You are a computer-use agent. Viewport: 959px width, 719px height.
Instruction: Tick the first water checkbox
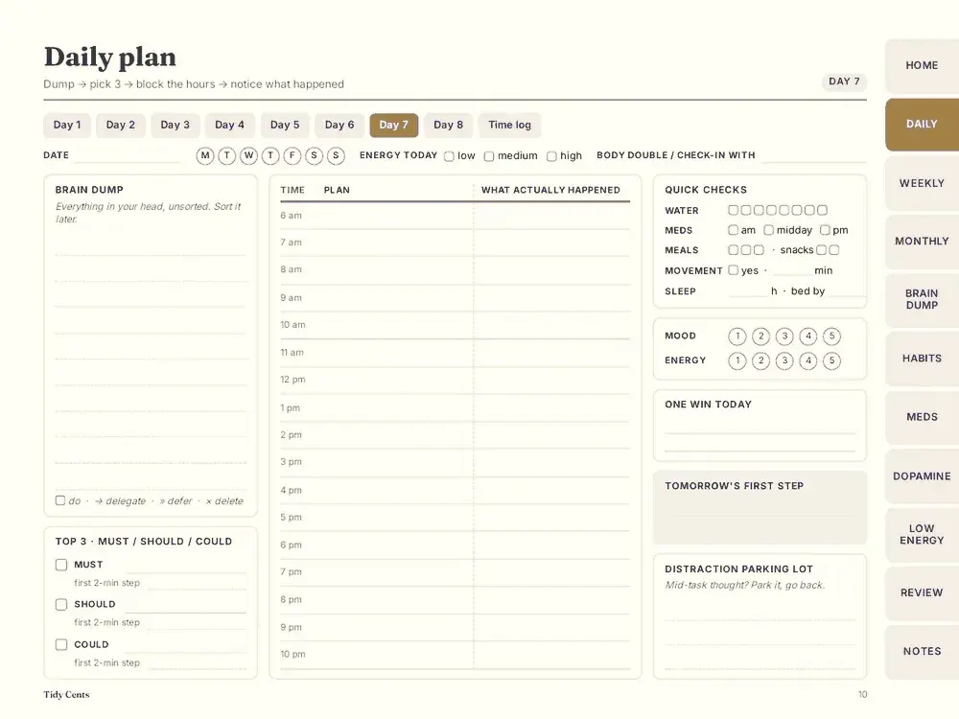734,210
